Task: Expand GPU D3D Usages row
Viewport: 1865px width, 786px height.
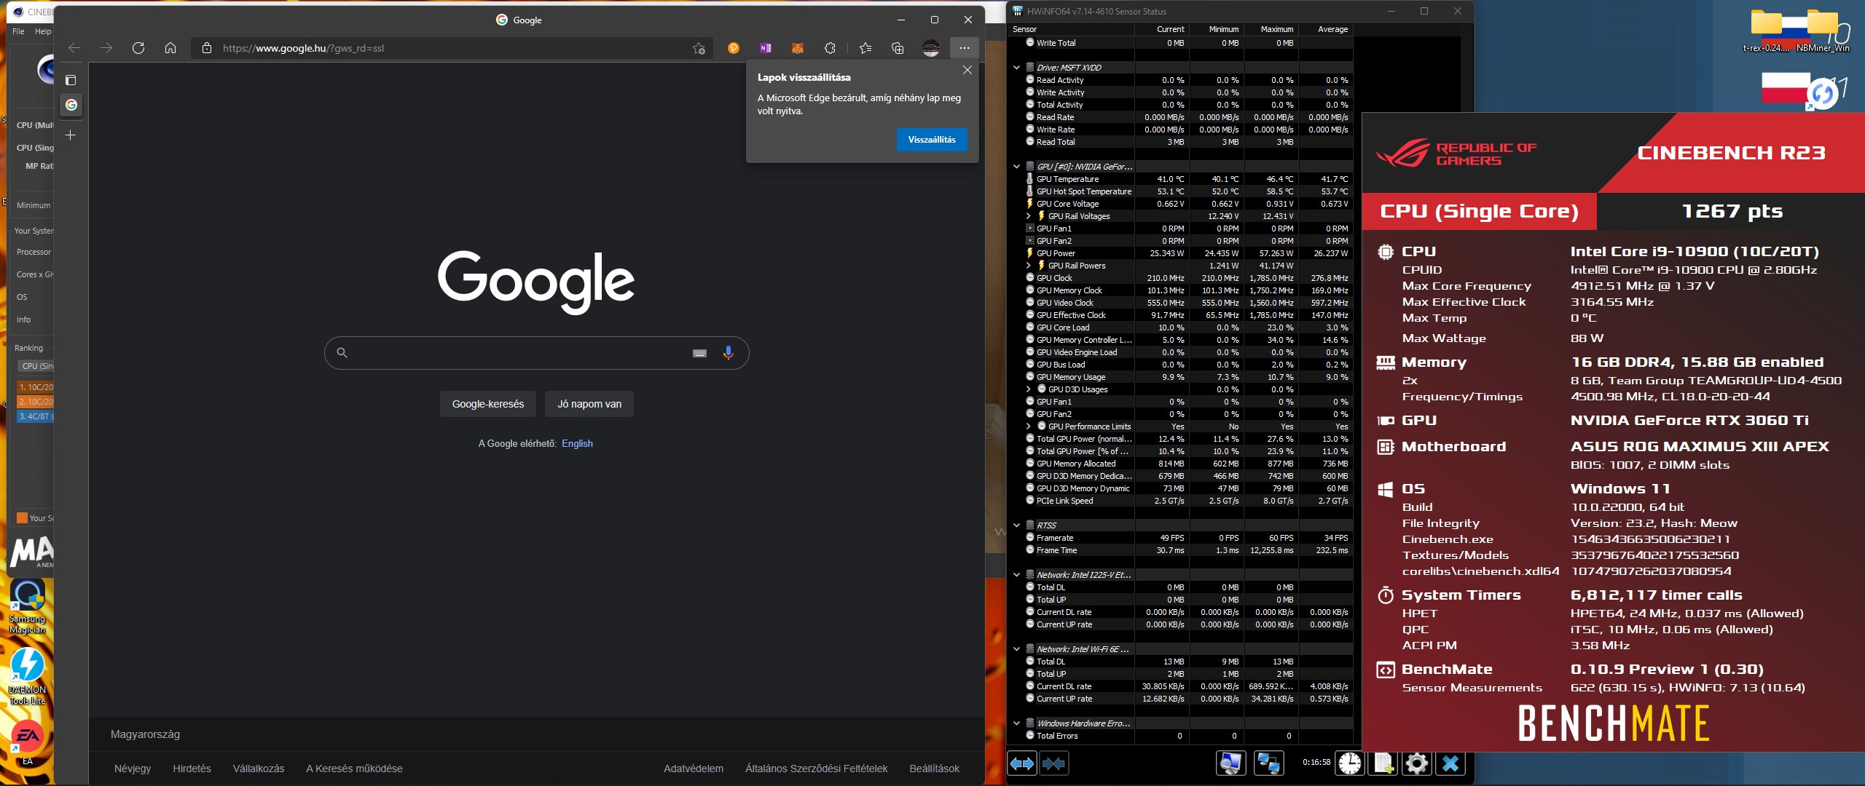Action: (1029, 389)
